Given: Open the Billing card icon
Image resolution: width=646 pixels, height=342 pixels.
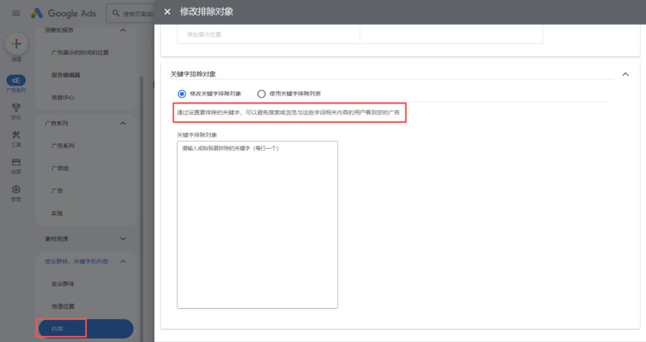Looking at the screenshot, I should pos(16,162).
